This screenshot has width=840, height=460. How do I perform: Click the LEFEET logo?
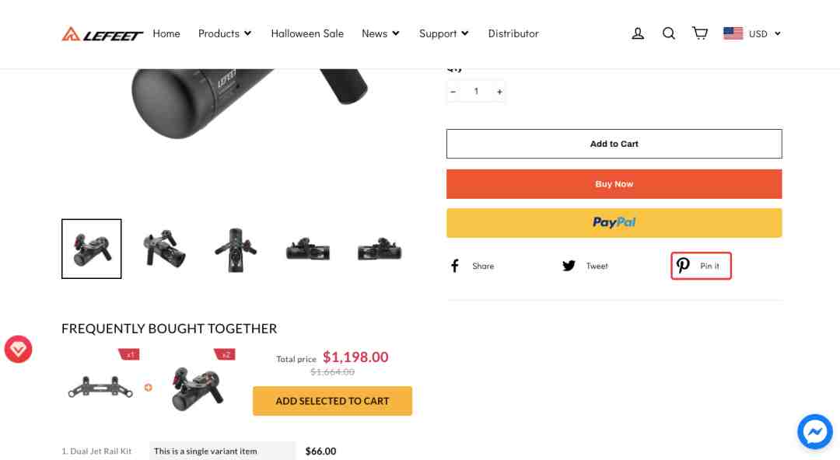(102, 33)
